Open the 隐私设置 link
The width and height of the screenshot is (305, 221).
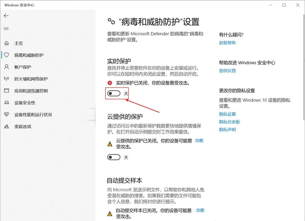pos(227,114)
